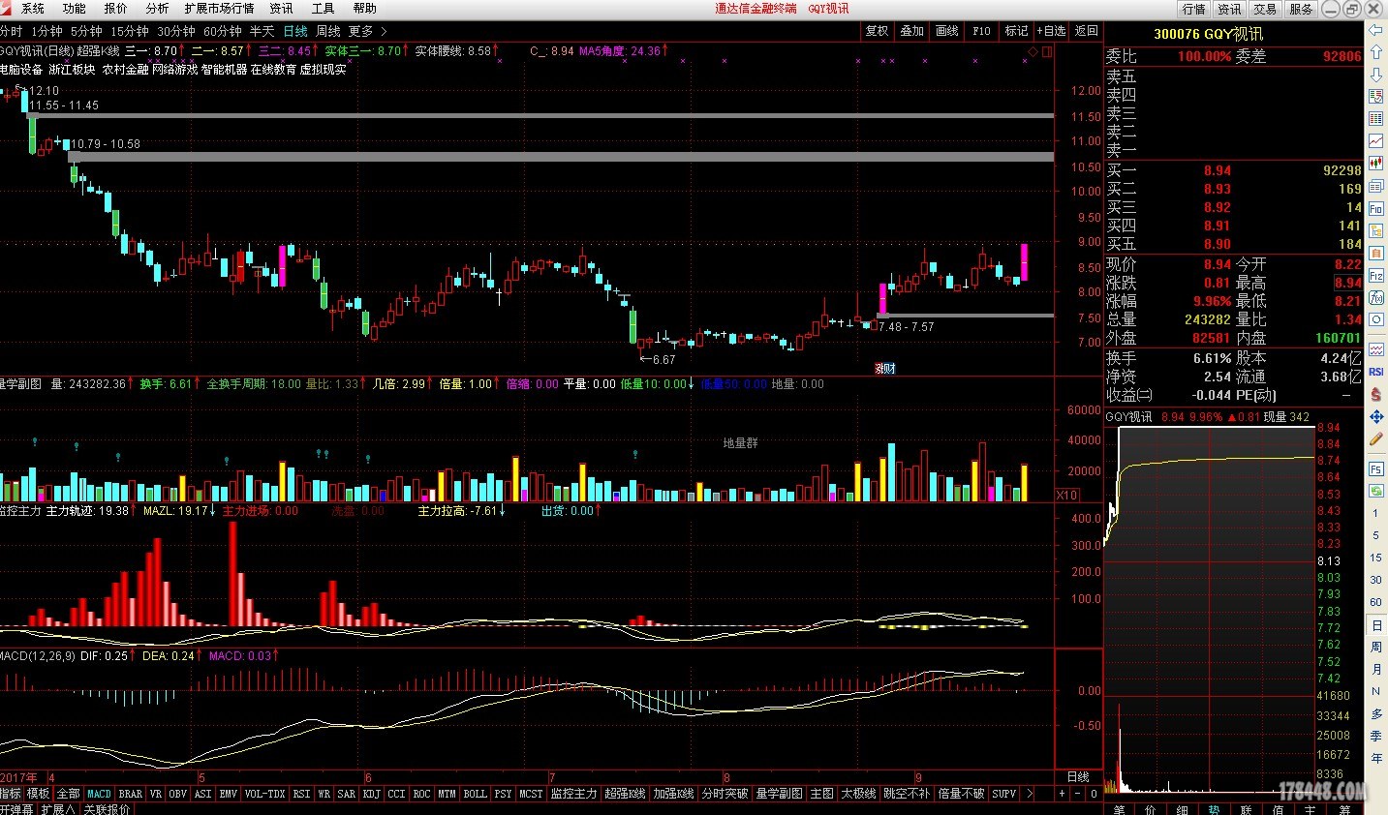Click the 交易 trade button
Screen dimensions: 1388x815
click(1265, 9)
